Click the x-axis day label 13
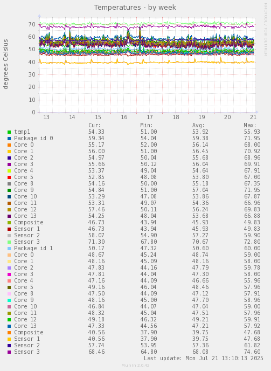271x371 pixels. [46, 117]
